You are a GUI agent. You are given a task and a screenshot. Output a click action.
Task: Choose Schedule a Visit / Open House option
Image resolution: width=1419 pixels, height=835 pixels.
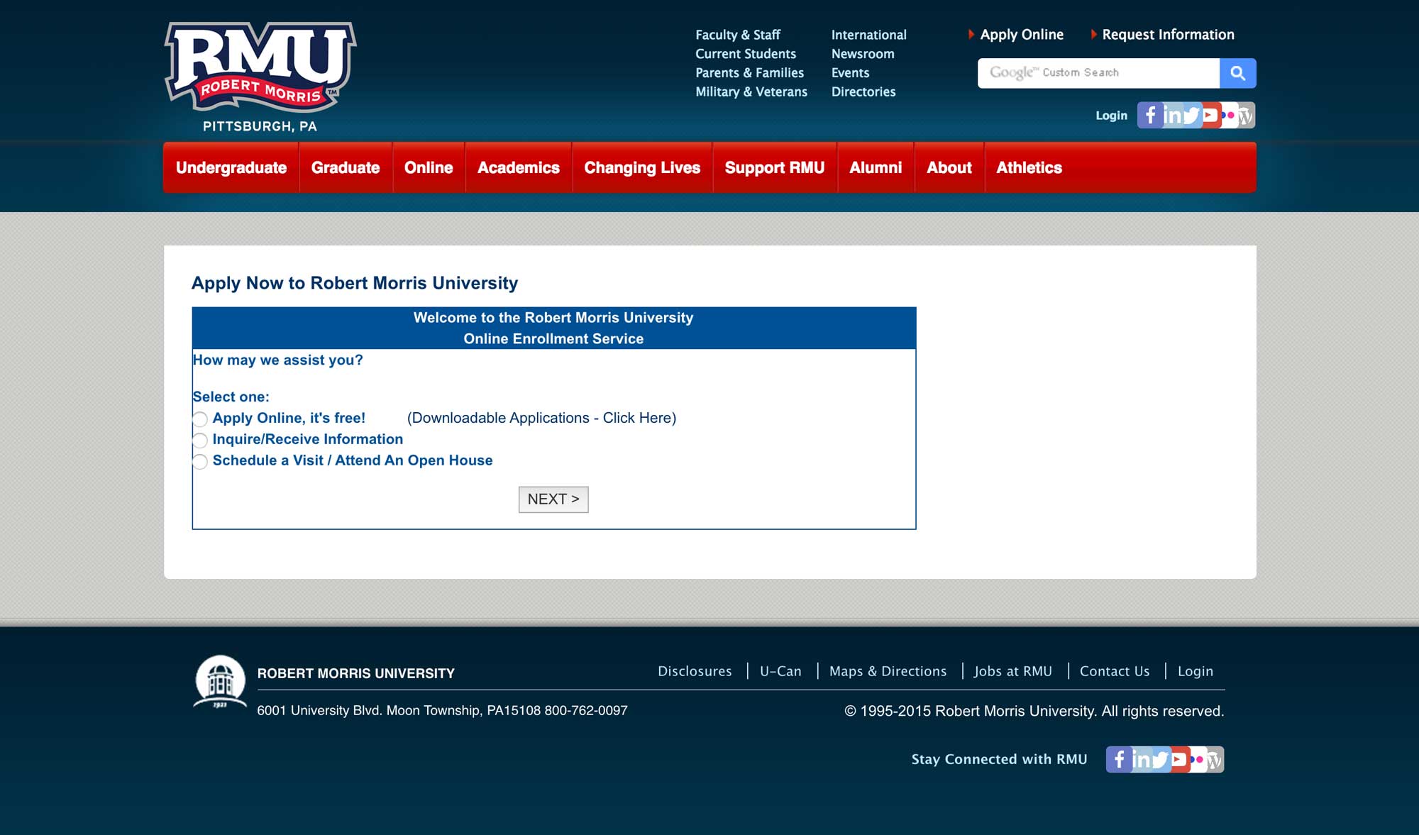click(x=200, y=462)
